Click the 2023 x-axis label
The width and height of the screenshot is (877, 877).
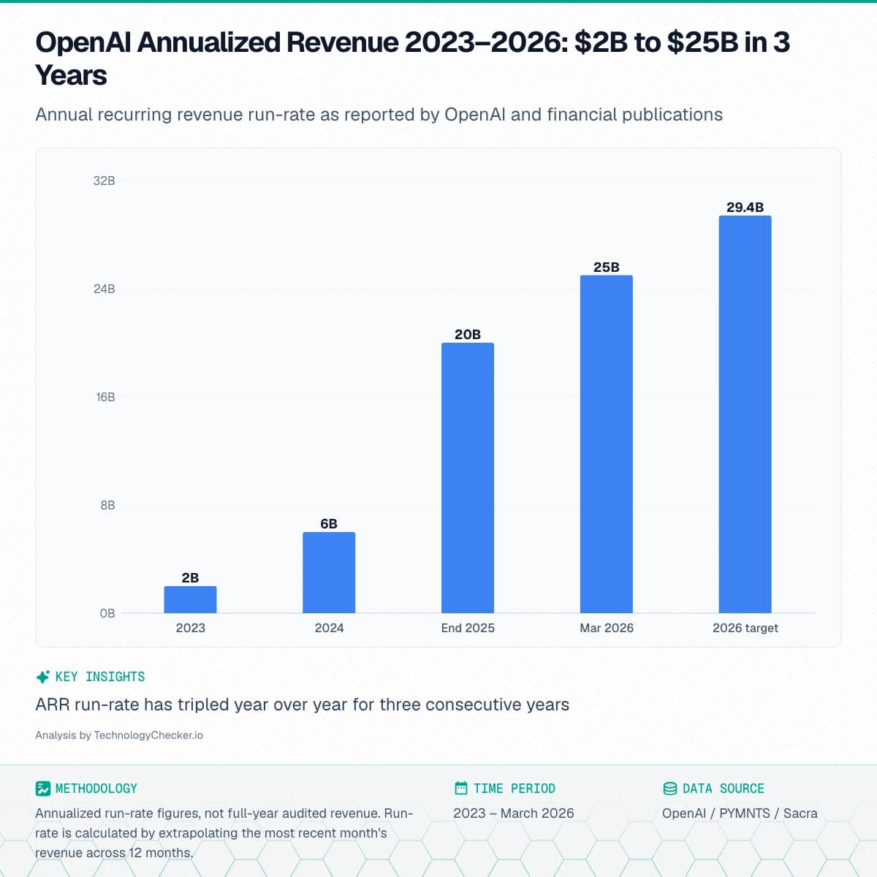(190, 628)
